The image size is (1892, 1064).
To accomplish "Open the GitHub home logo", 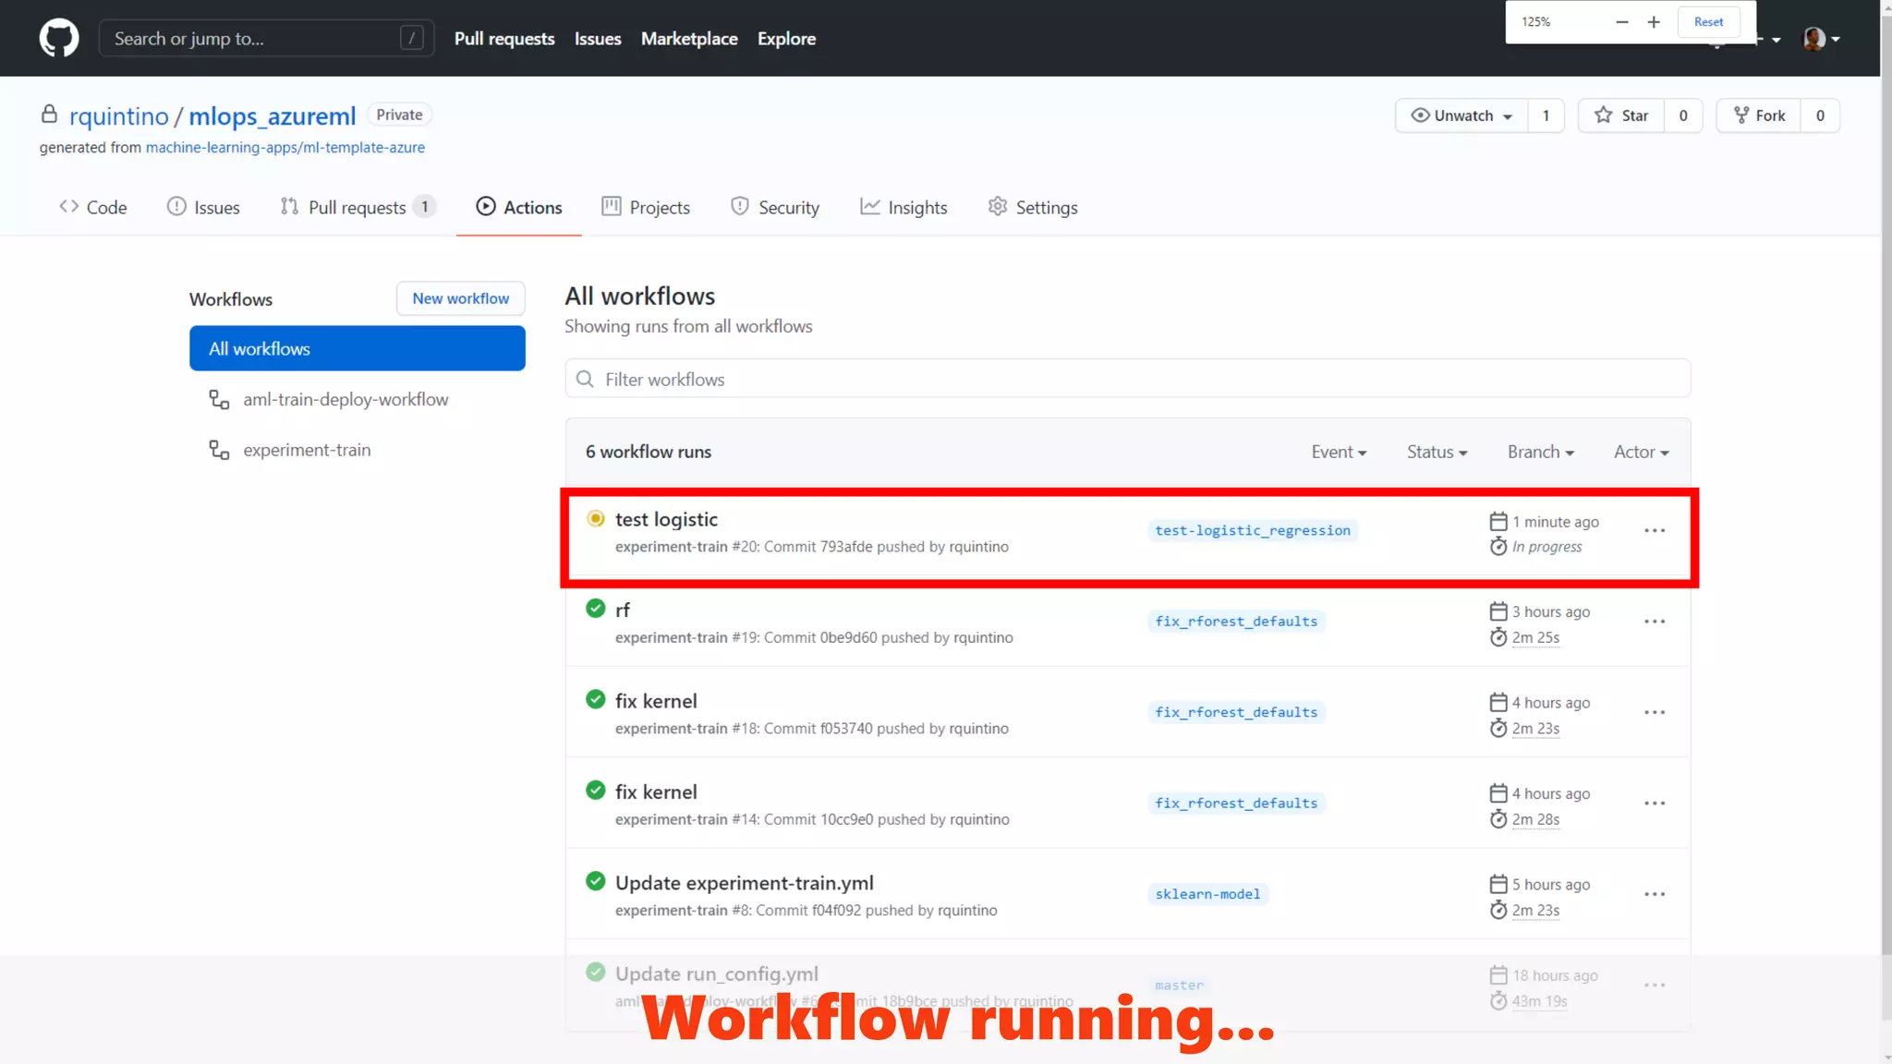I will click(x=59, y=39).
